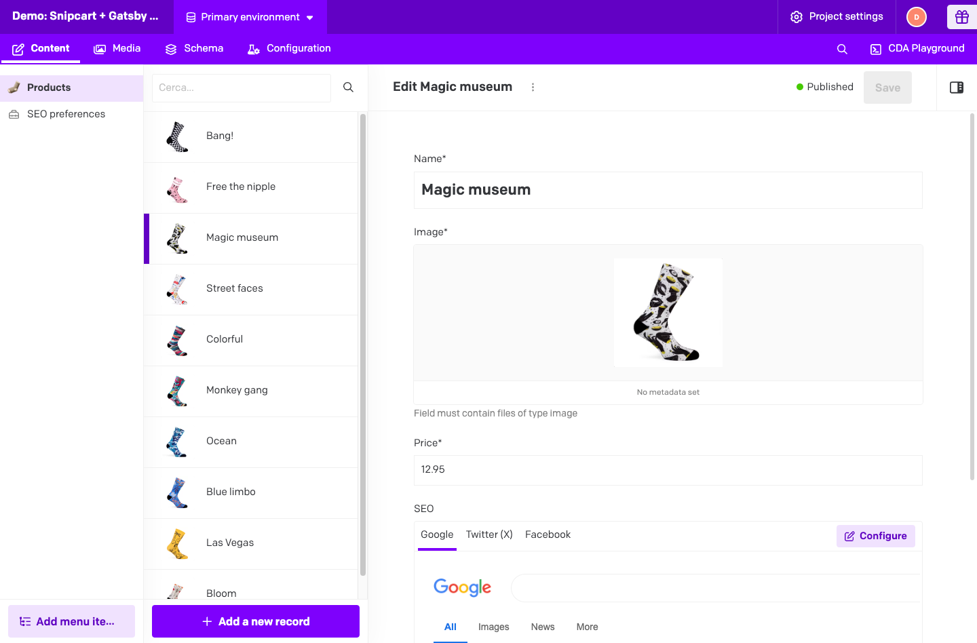Click the Schema stack icon
The height and width of the screenshot is (643, 977).
click(x=170, y=48)
